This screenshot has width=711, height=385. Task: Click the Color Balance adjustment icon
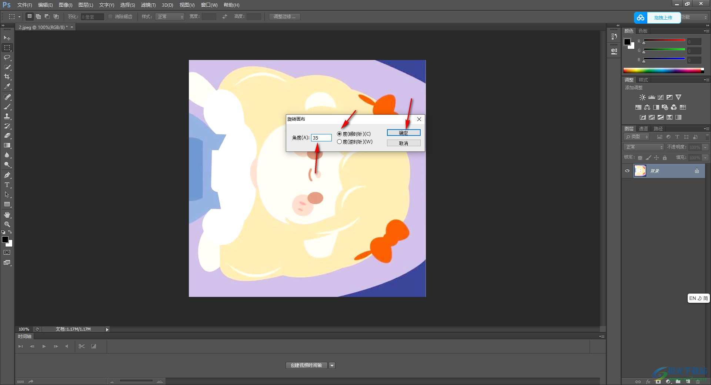tap(647, 107)
